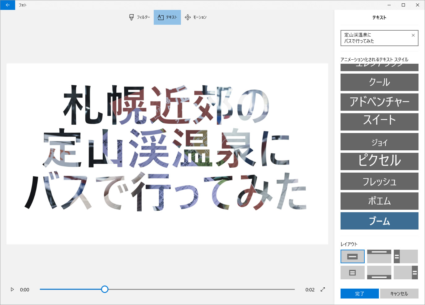Click the back arrow in title bar
Image resolution: width=425 pixels, height=305 pixels.
pyautogui.click(x=7, y=5)
